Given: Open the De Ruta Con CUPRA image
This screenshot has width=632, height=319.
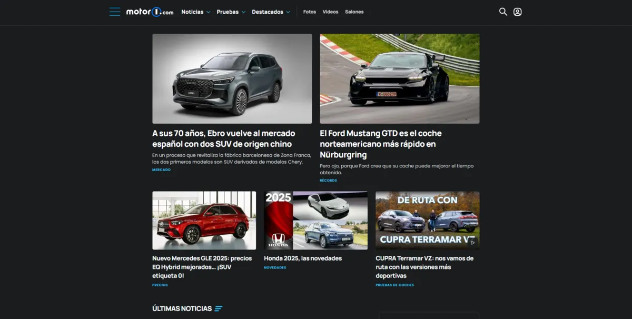Looking at the screenshot, I should click(428, 220).
